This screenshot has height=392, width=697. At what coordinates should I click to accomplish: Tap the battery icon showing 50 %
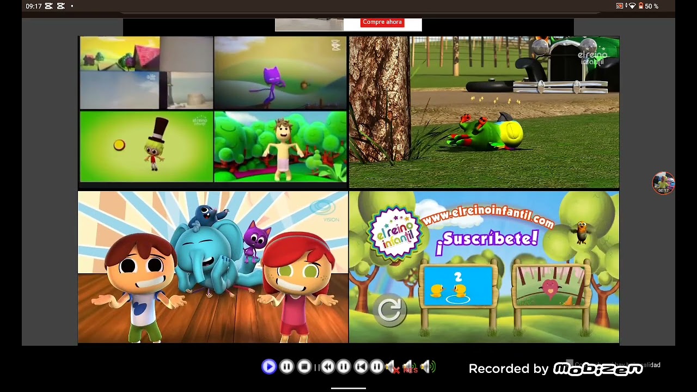coord(641,6)
